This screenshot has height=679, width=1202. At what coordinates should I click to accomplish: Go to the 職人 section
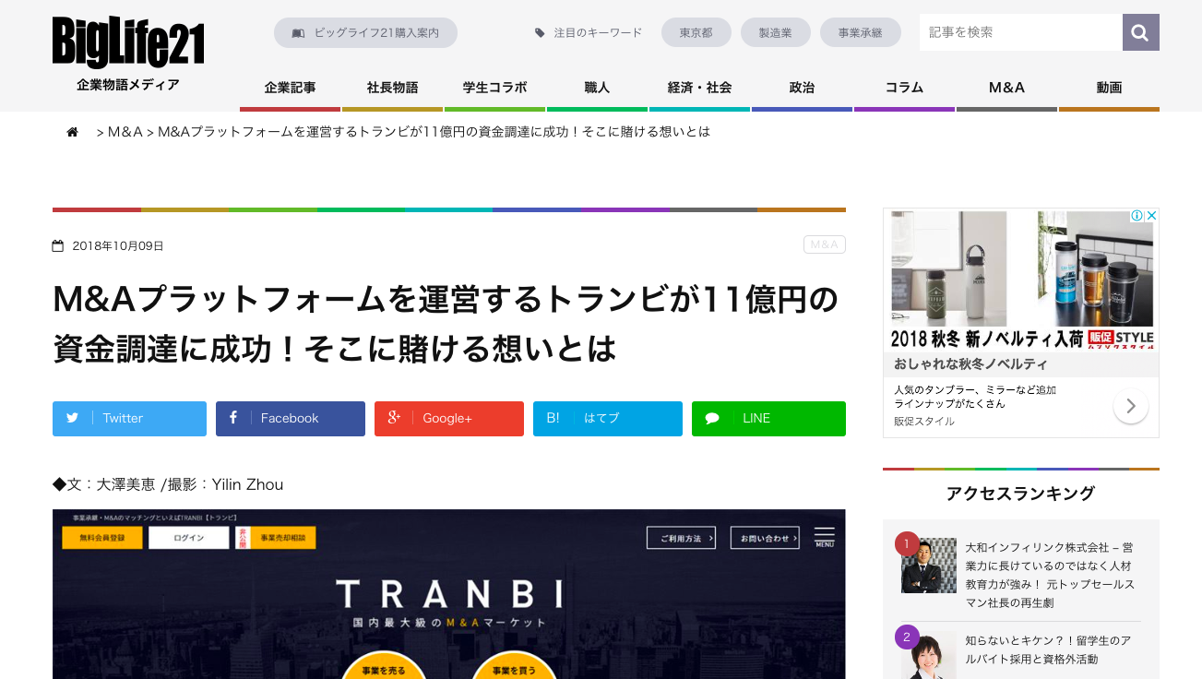click(x=597, y=89)
